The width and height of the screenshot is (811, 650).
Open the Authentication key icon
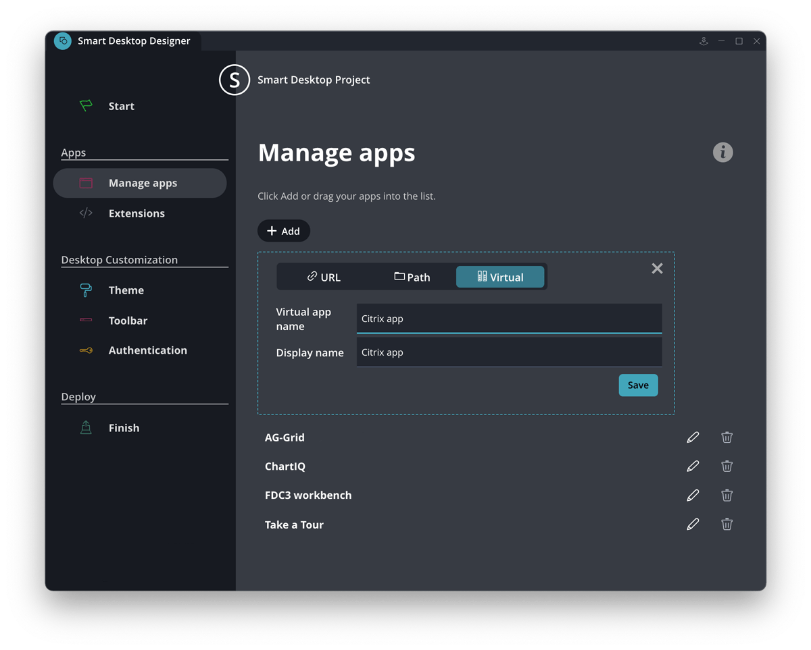(86, 350)
